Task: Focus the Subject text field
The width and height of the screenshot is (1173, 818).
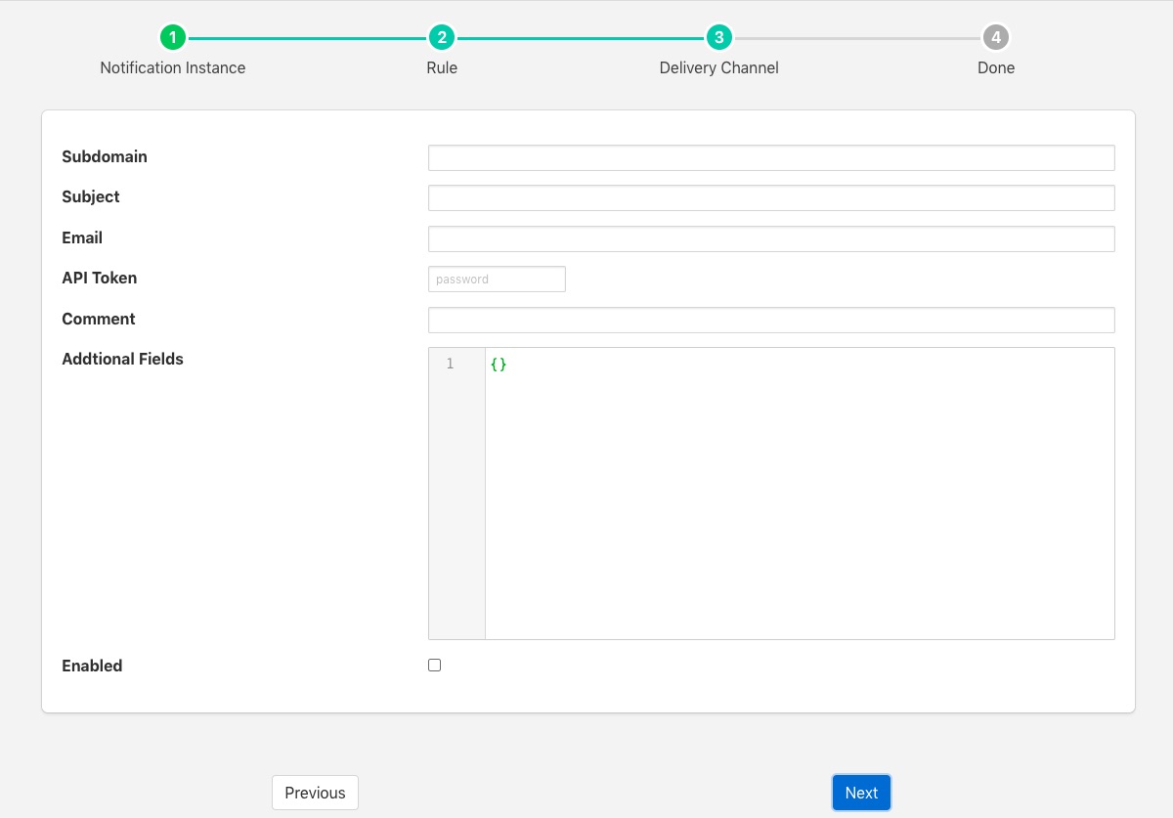Action: coord(770,197)
